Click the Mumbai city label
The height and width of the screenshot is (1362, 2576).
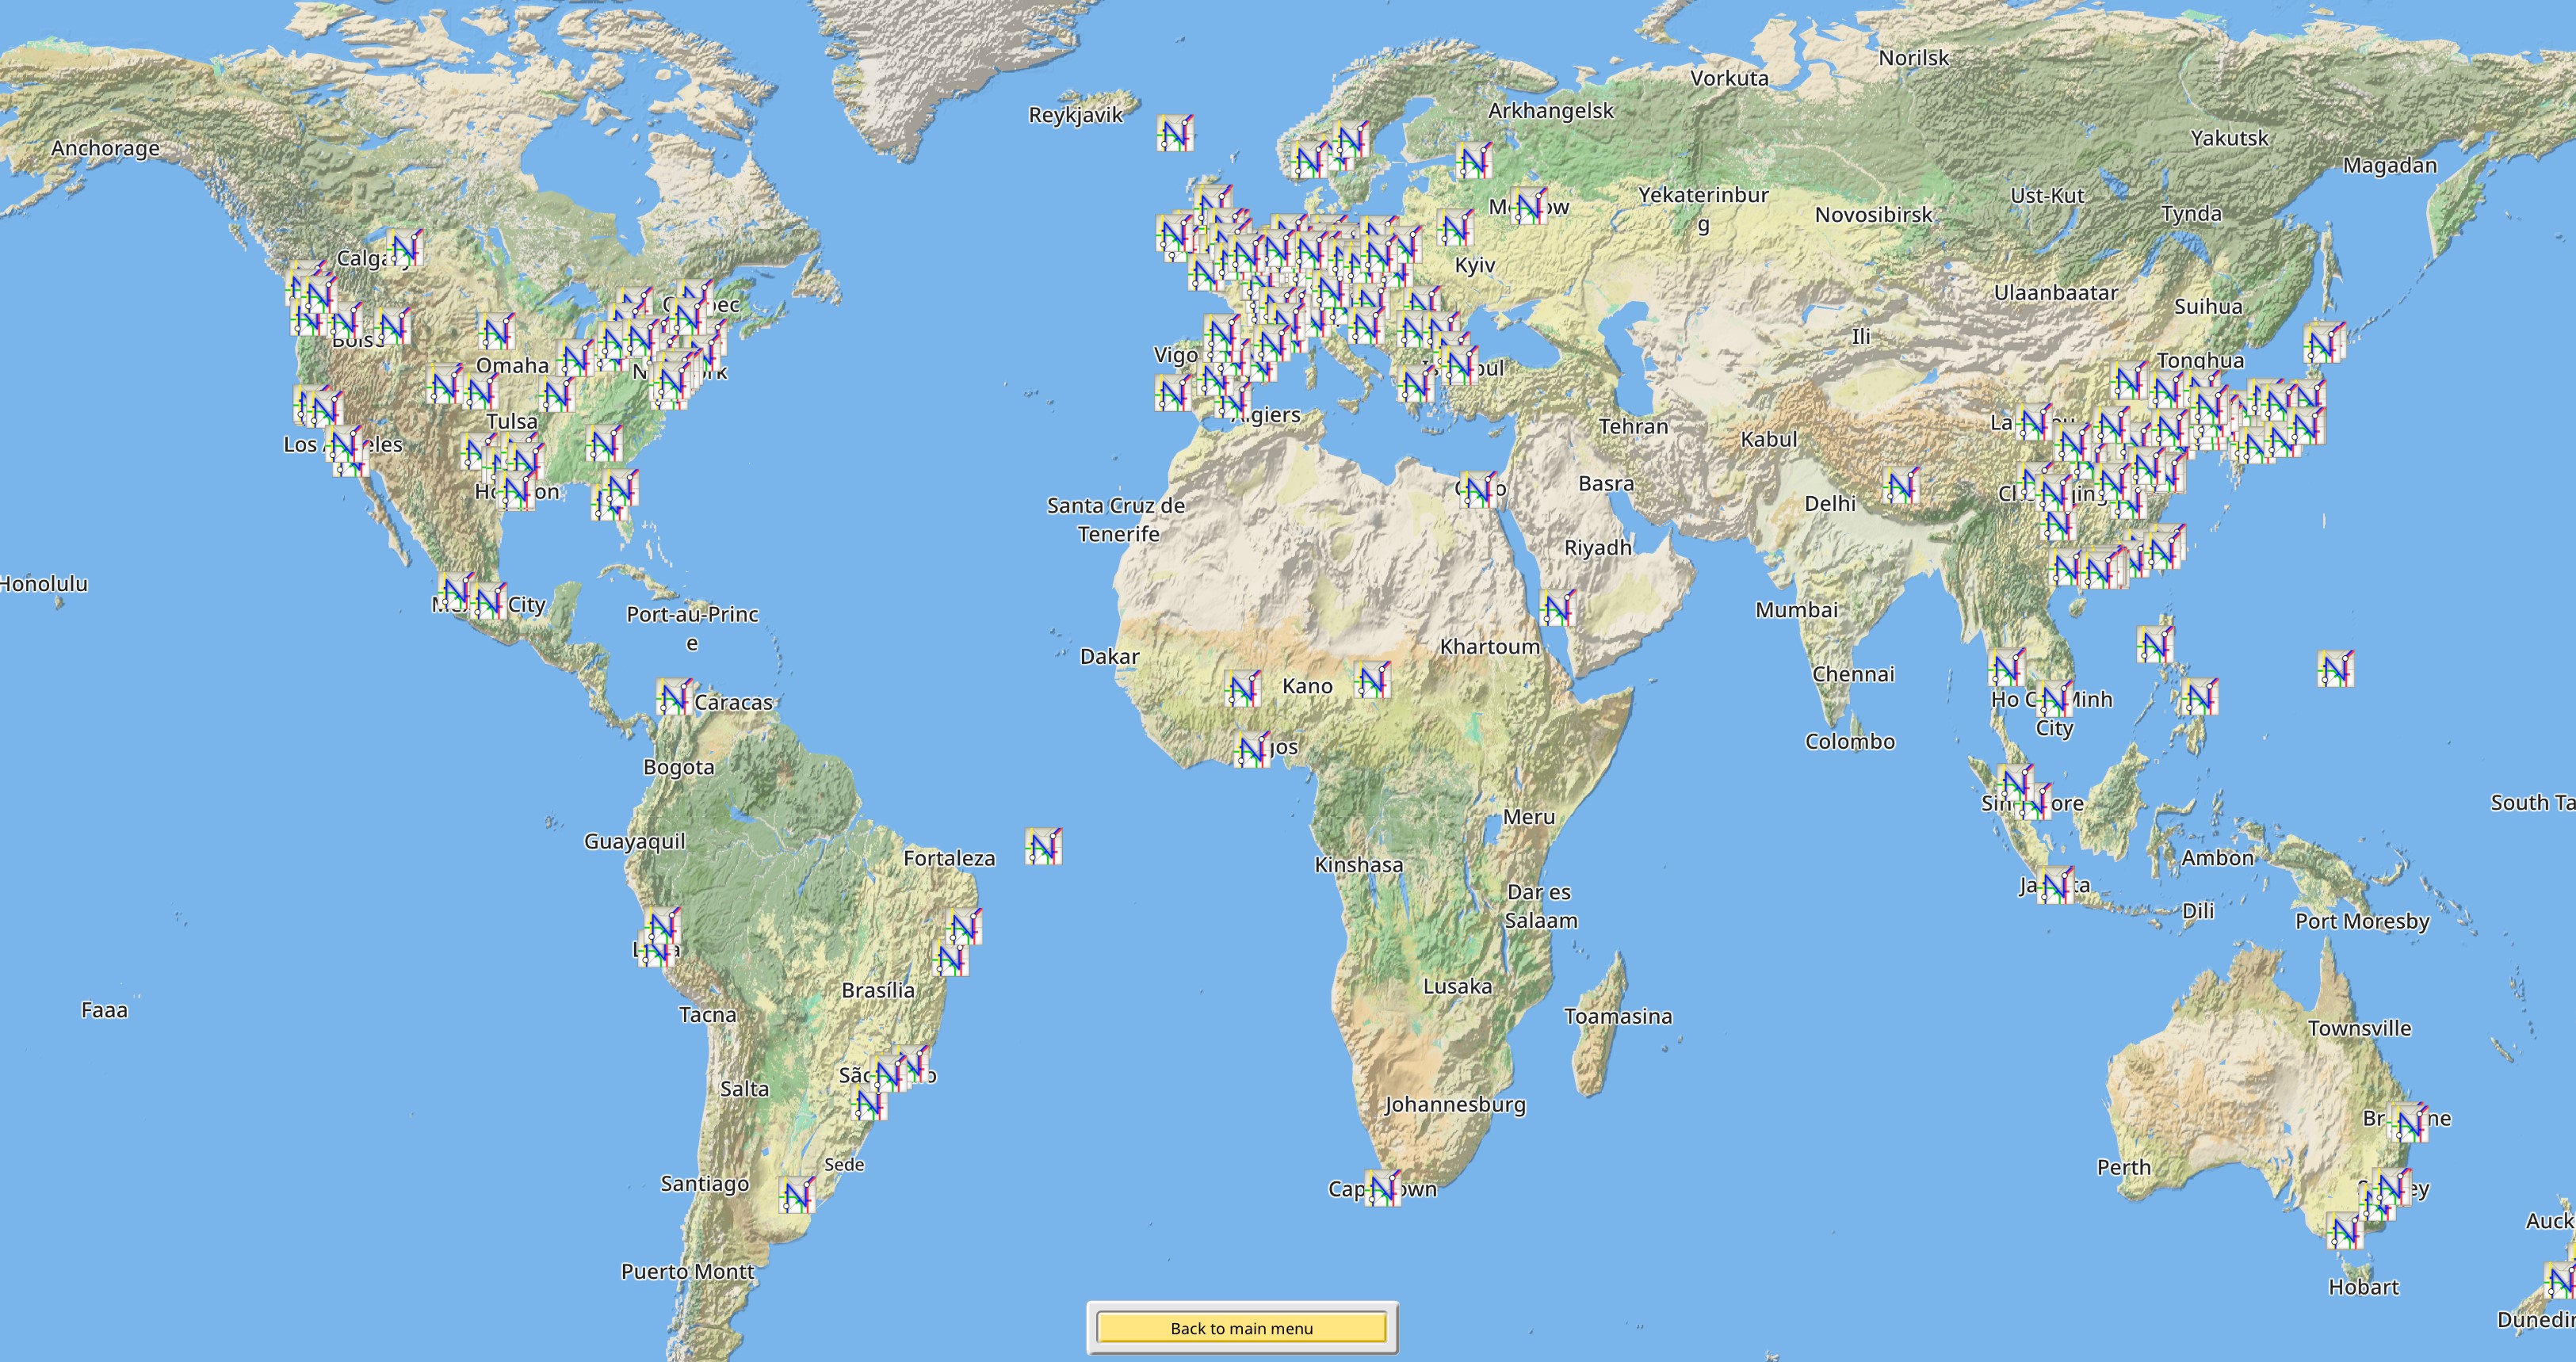1797,609
